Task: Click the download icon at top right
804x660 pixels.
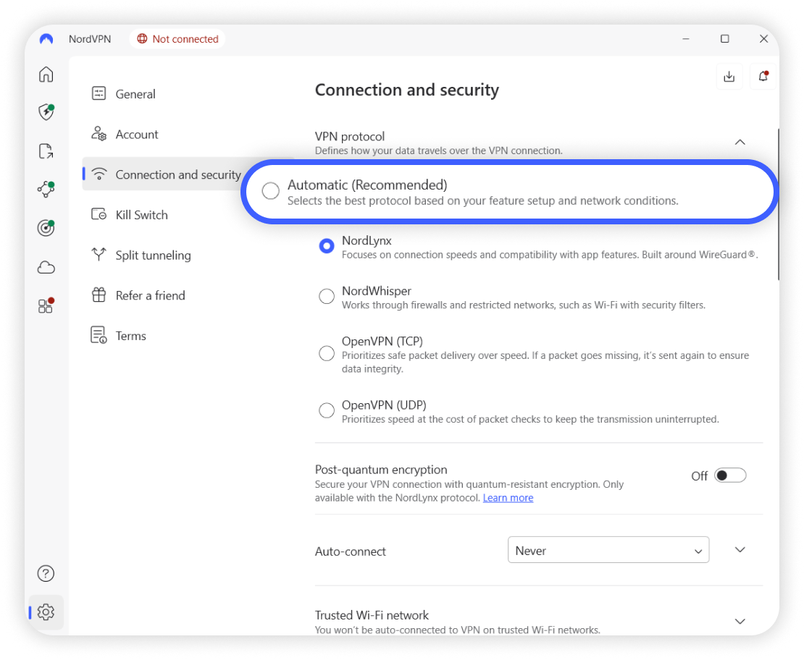Action: point(729,77)
